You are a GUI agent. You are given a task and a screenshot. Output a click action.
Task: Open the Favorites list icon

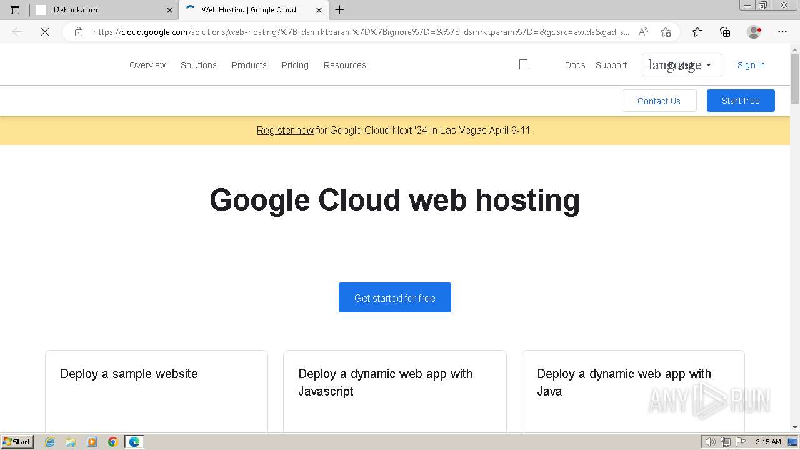pyautogui.click(x=697, y=32)
